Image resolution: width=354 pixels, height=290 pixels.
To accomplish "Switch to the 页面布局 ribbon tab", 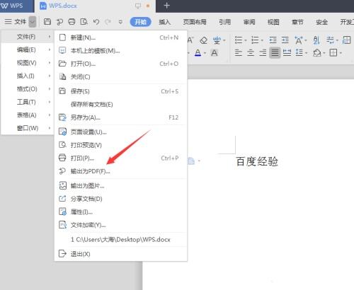I will (195, 22).
